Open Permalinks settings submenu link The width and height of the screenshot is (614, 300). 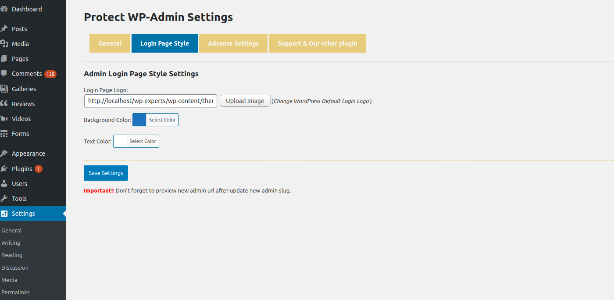pos(15,292)
